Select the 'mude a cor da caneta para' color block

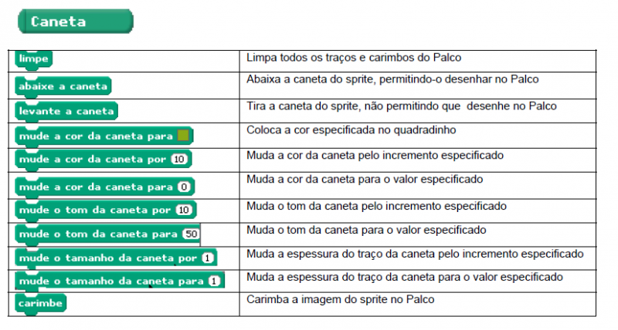[93, 136]
